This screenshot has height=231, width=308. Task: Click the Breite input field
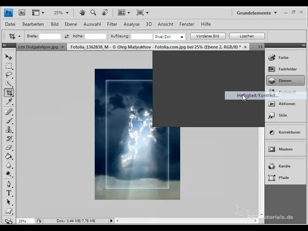tap(50, 36)
